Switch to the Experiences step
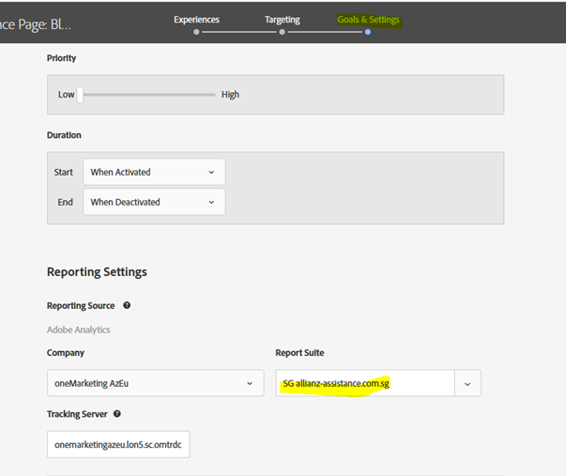The width and height of the screenshot is (566, 476). coord(196,20)
